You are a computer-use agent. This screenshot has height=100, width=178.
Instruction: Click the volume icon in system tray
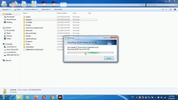(162, 97)
